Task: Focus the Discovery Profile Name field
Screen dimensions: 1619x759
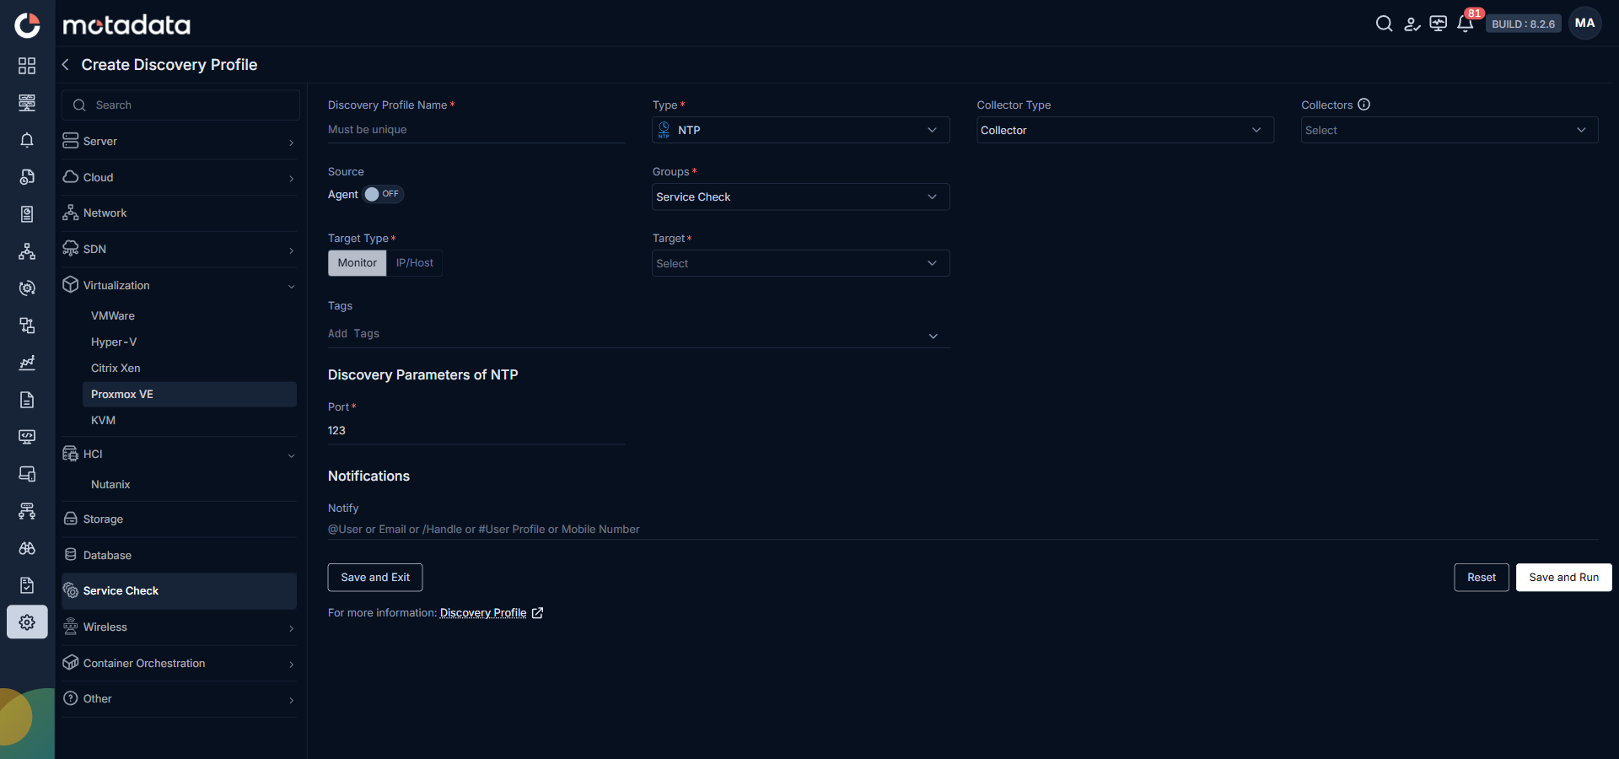Action: point(476,130)
